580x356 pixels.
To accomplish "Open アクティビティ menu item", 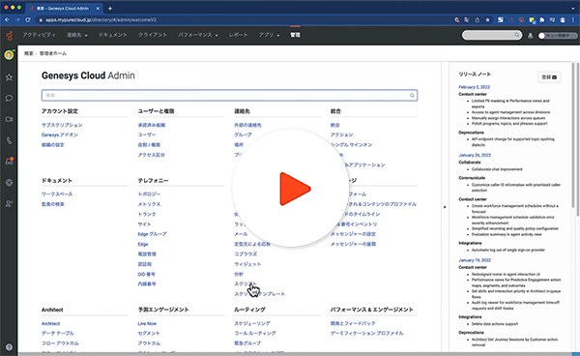I will 39,35.
